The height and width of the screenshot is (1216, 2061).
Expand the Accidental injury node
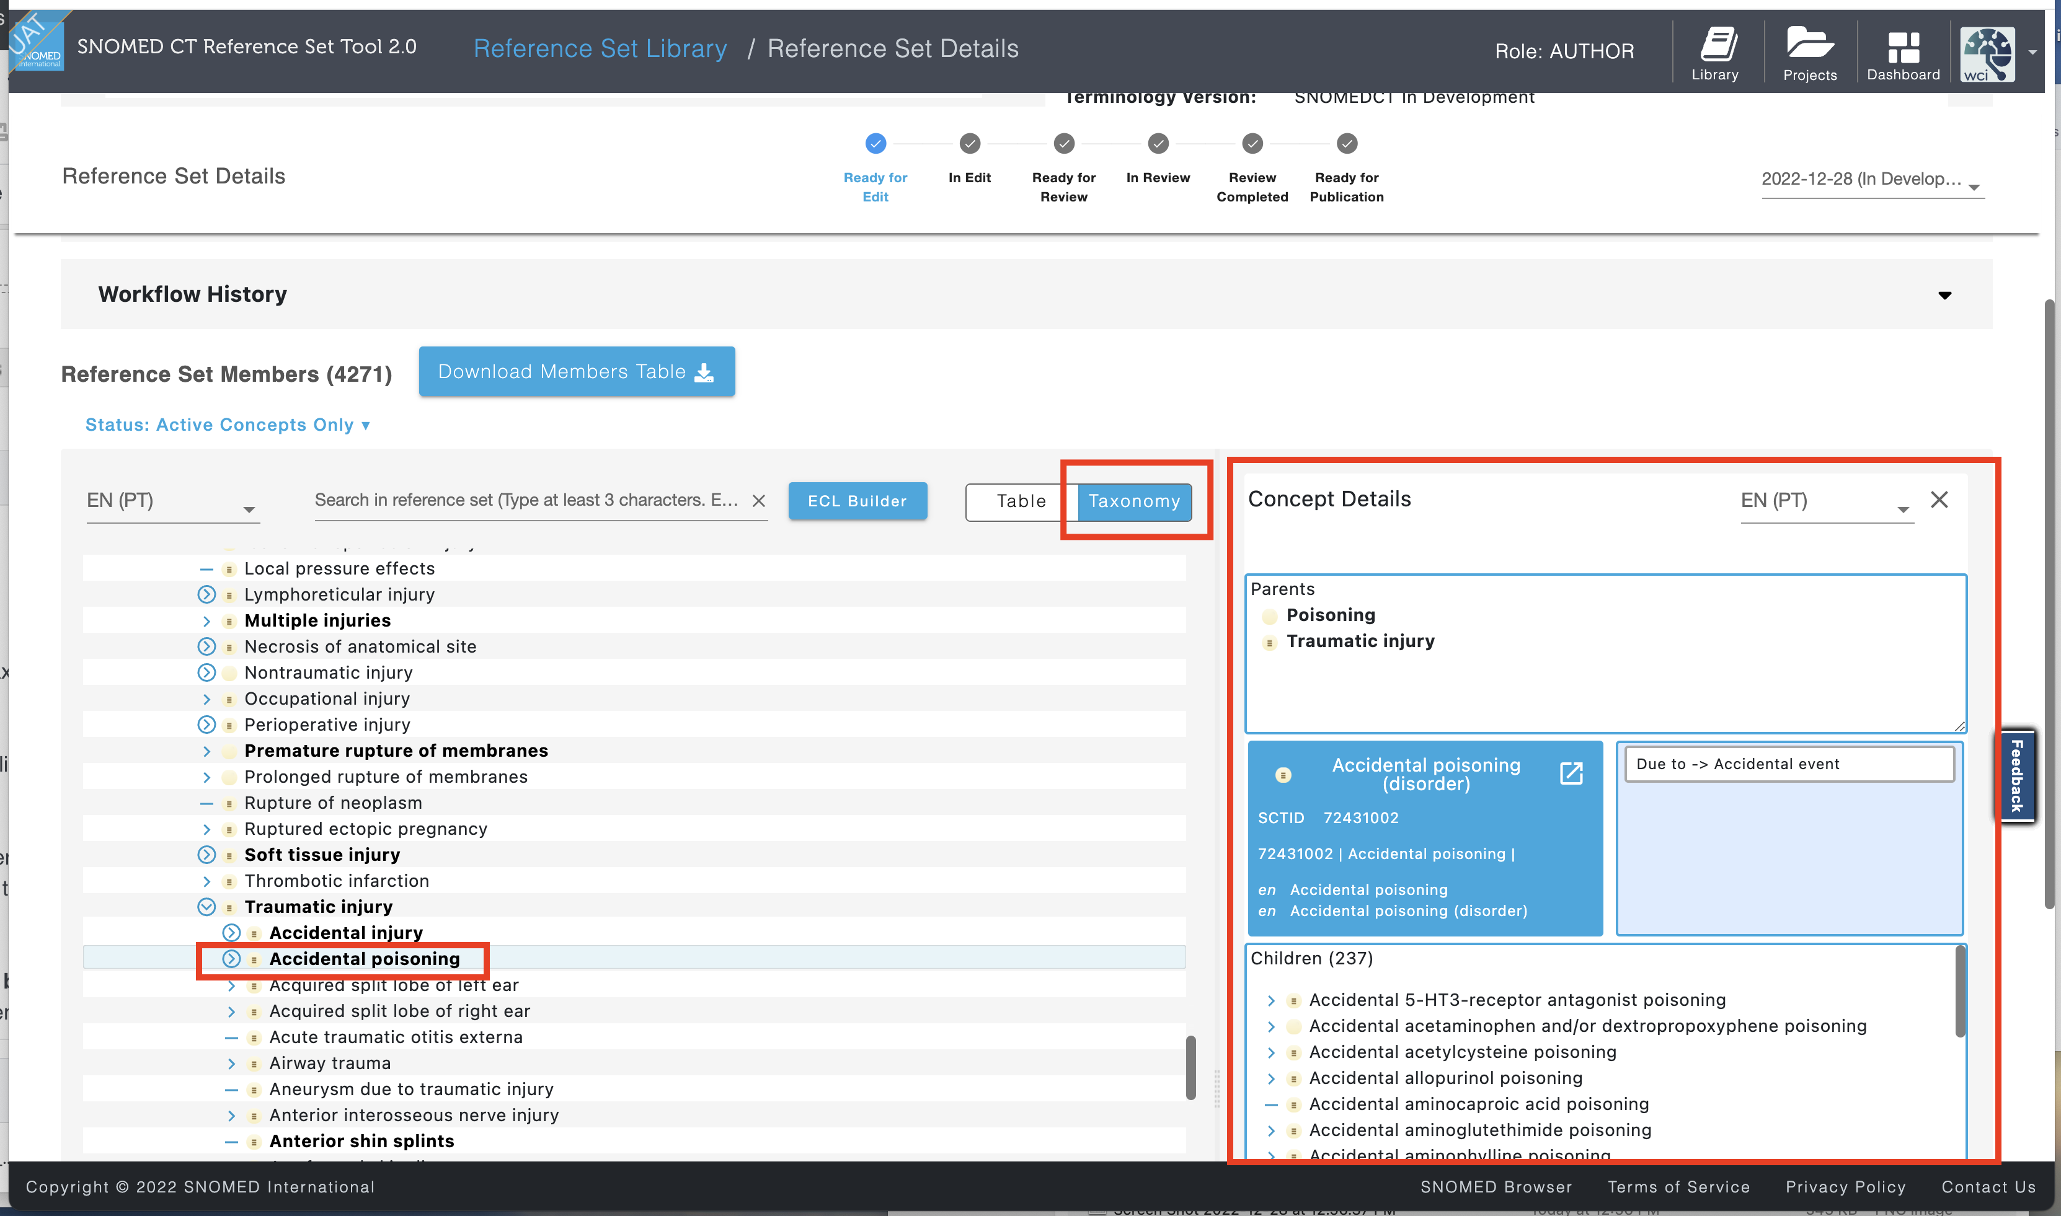coord(231,933)
